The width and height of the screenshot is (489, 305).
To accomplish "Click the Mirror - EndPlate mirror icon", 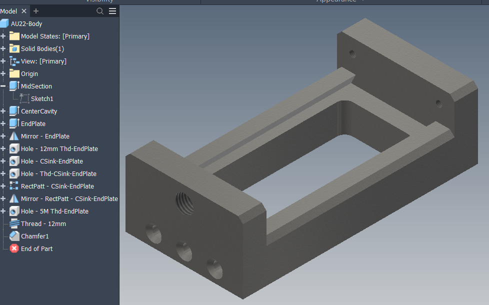I will [13, 135].
